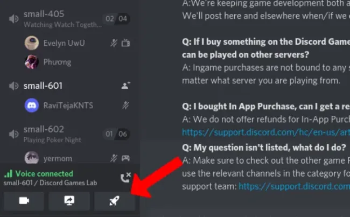Turn on camera with the video button
350x217 pixels.
coord(24,201)
